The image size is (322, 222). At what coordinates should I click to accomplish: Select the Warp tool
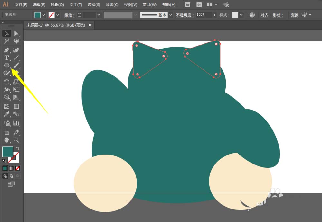[x=6, y=90]
